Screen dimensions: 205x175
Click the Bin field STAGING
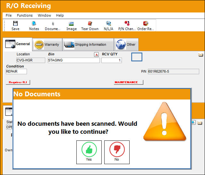point(73,60)
